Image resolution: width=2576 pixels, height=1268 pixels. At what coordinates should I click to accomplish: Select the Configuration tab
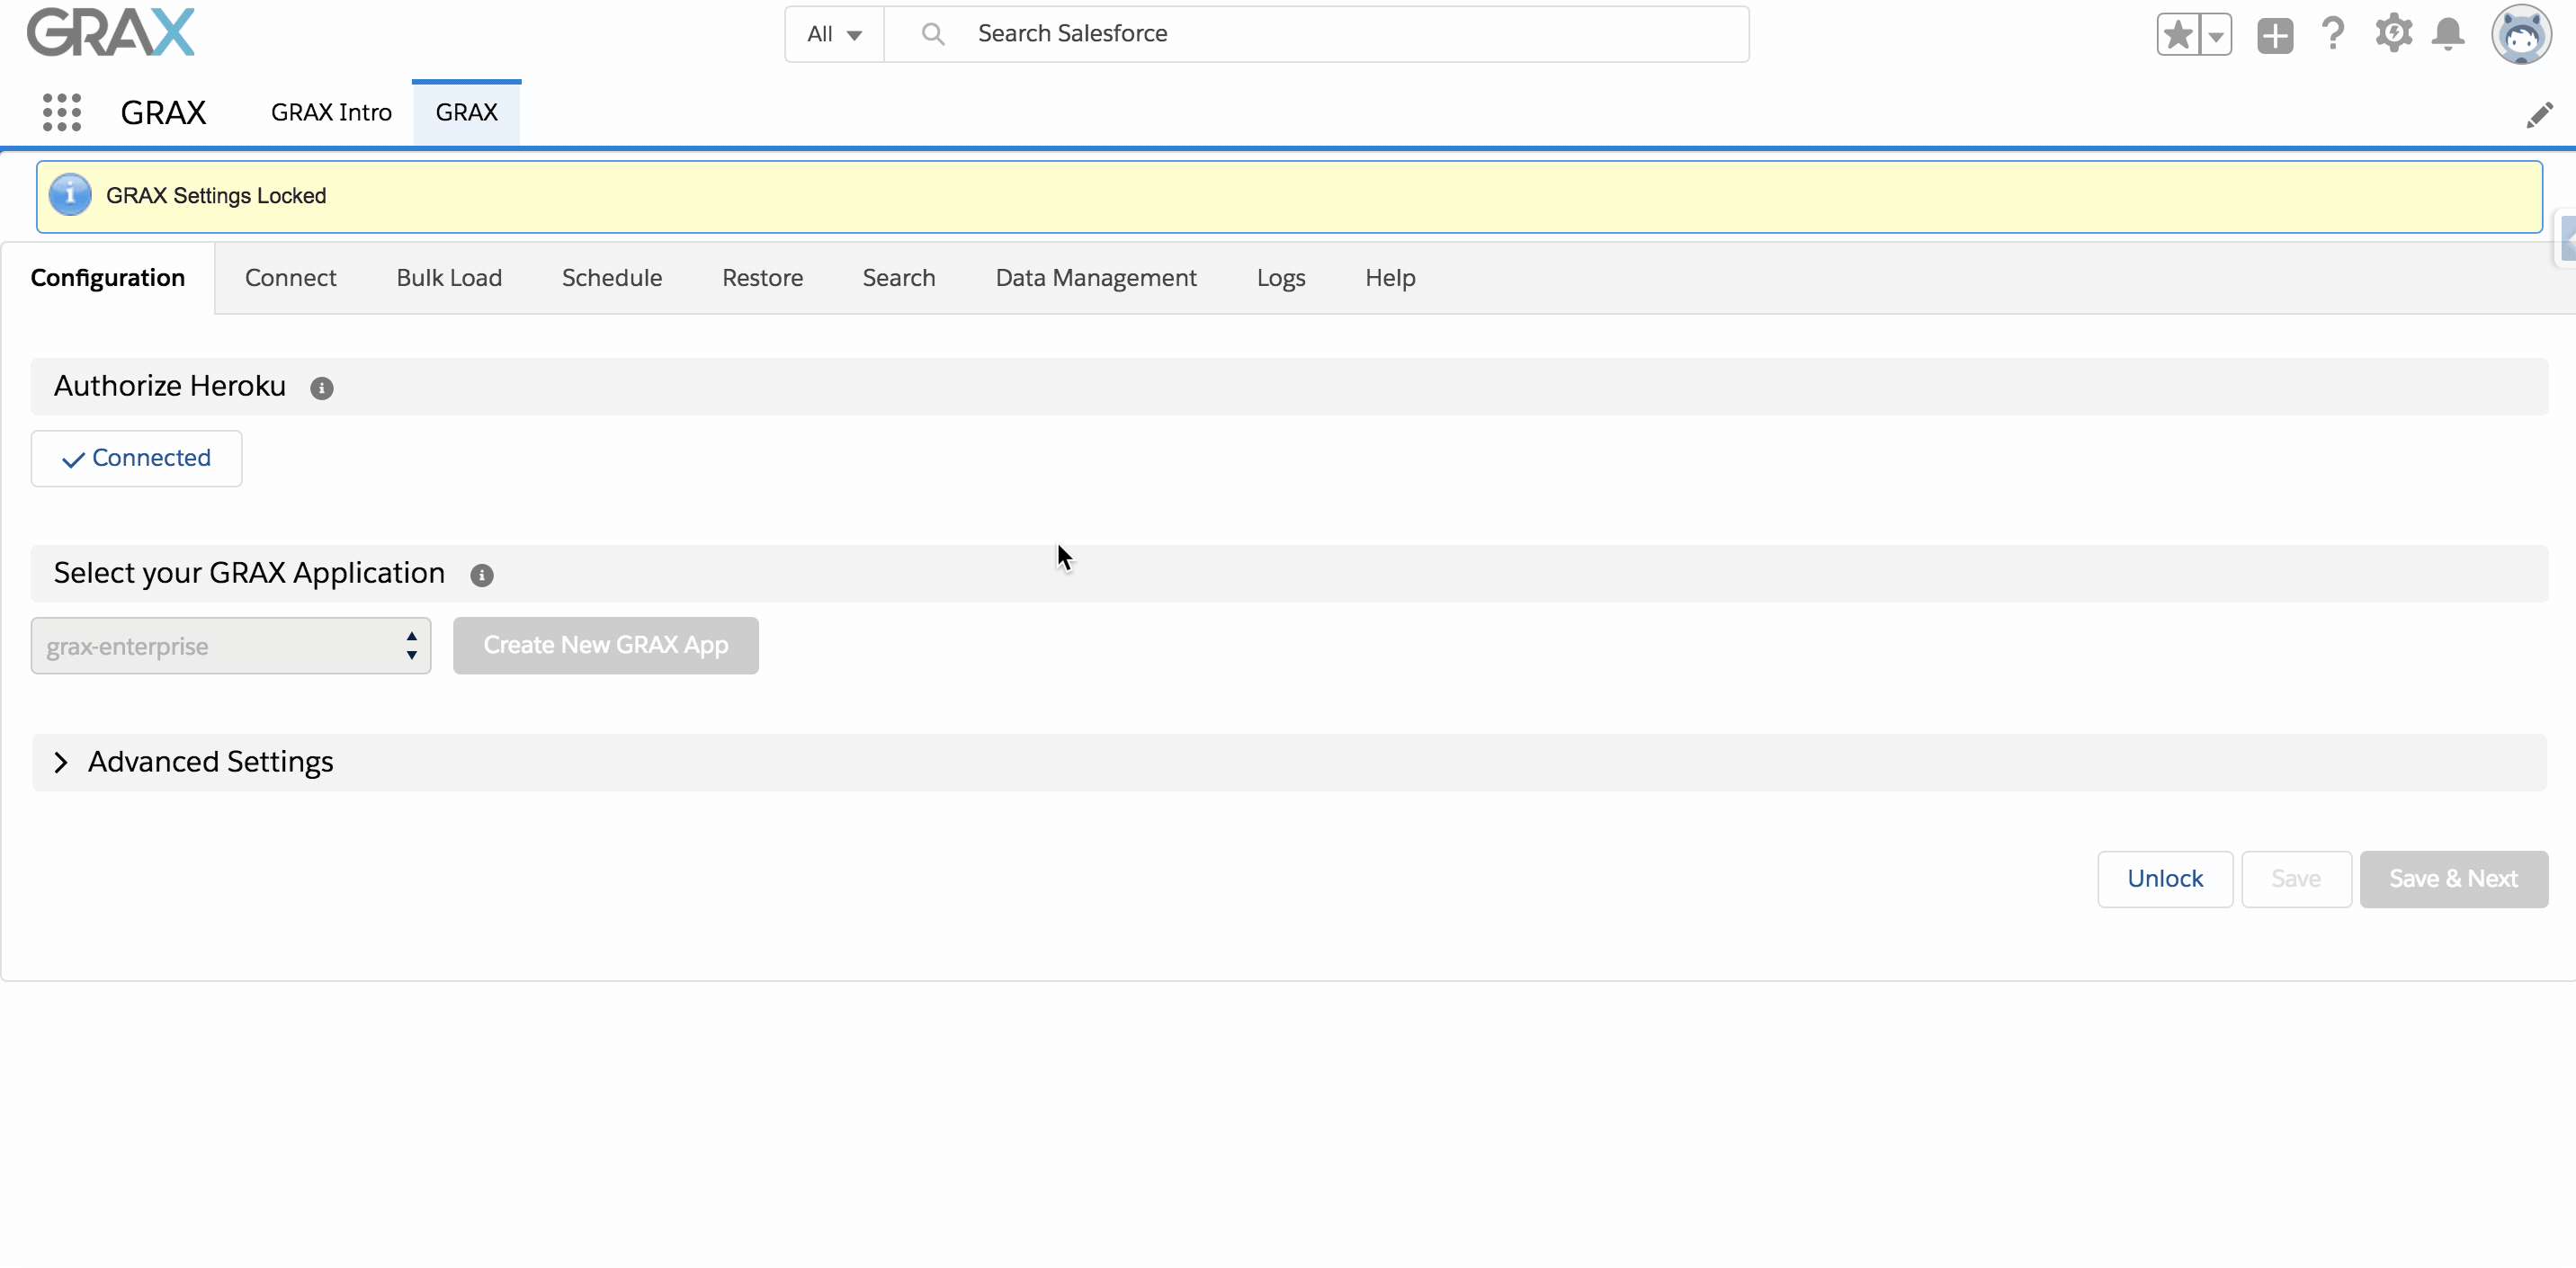tap(108, 278)
